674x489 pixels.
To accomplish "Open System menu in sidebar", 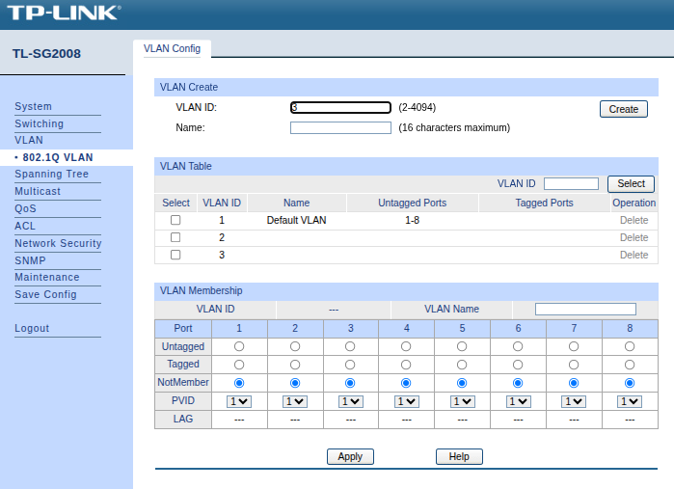I will [33, 106].
